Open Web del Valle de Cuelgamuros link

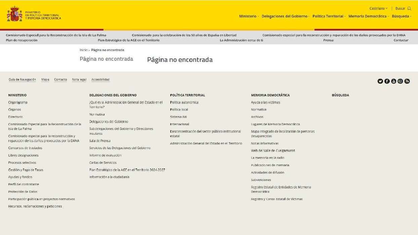[x=273, y=151]
